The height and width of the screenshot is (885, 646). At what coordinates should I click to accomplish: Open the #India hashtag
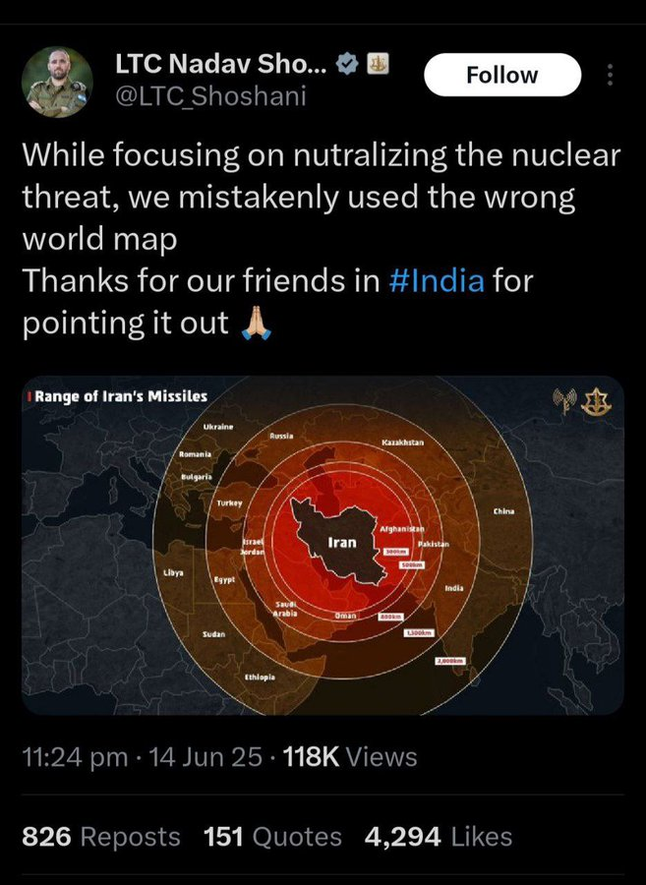[x=437, y=280]
